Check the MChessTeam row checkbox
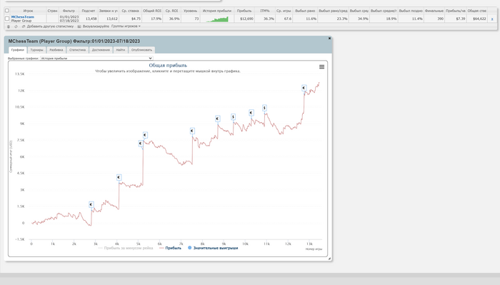500x285 pixels. coord(7,19)
